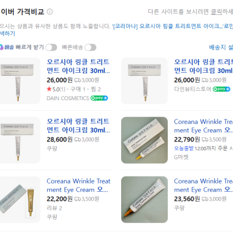Click the delivery truck icon next to 28,600원
The width and height of the screenshot is (233, 233).
[x=77, y=140]
